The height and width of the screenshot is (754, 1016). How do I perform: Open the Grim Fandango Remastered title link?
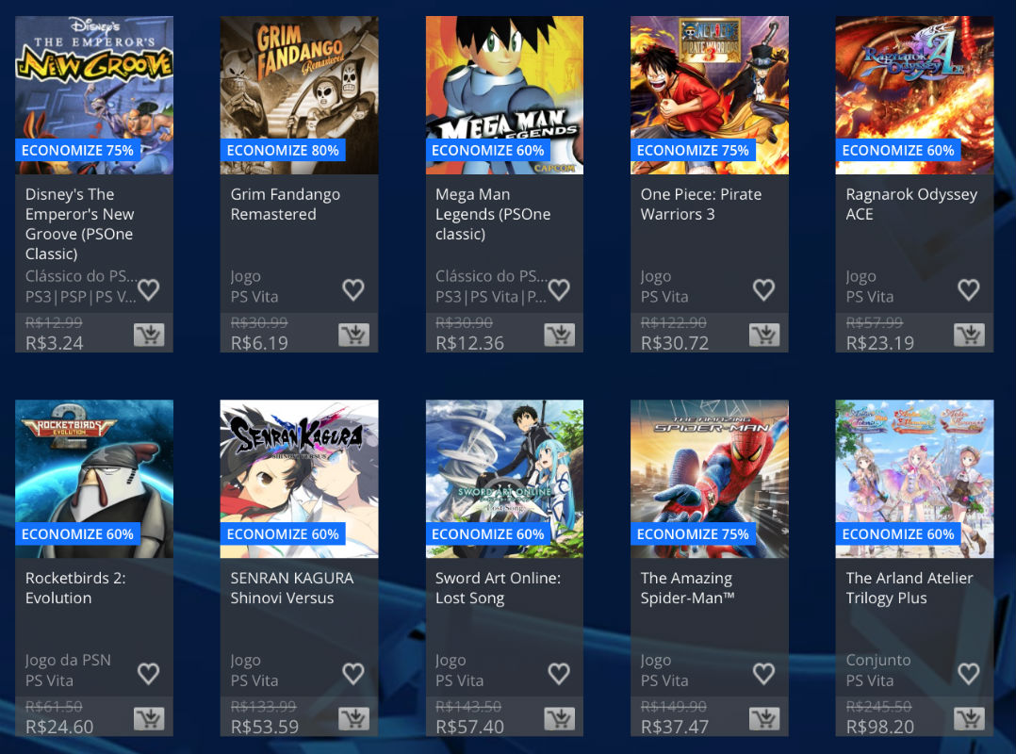pyautogui.click(x=285, y=204)
